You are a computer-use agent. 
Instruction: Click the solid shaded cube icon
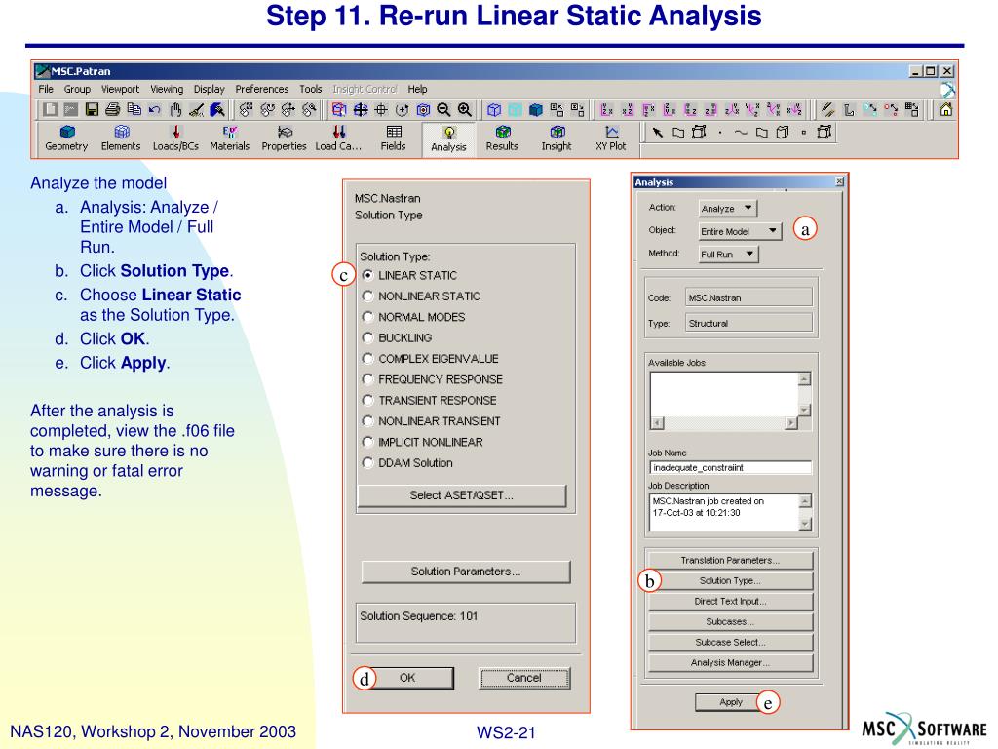click(x=536, y=109)
